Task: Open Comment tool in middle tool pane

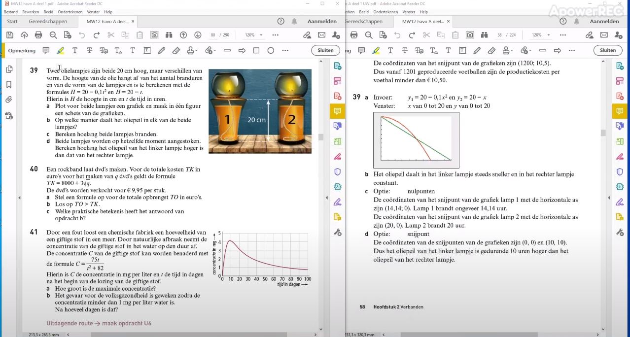Action: [338, 111]
